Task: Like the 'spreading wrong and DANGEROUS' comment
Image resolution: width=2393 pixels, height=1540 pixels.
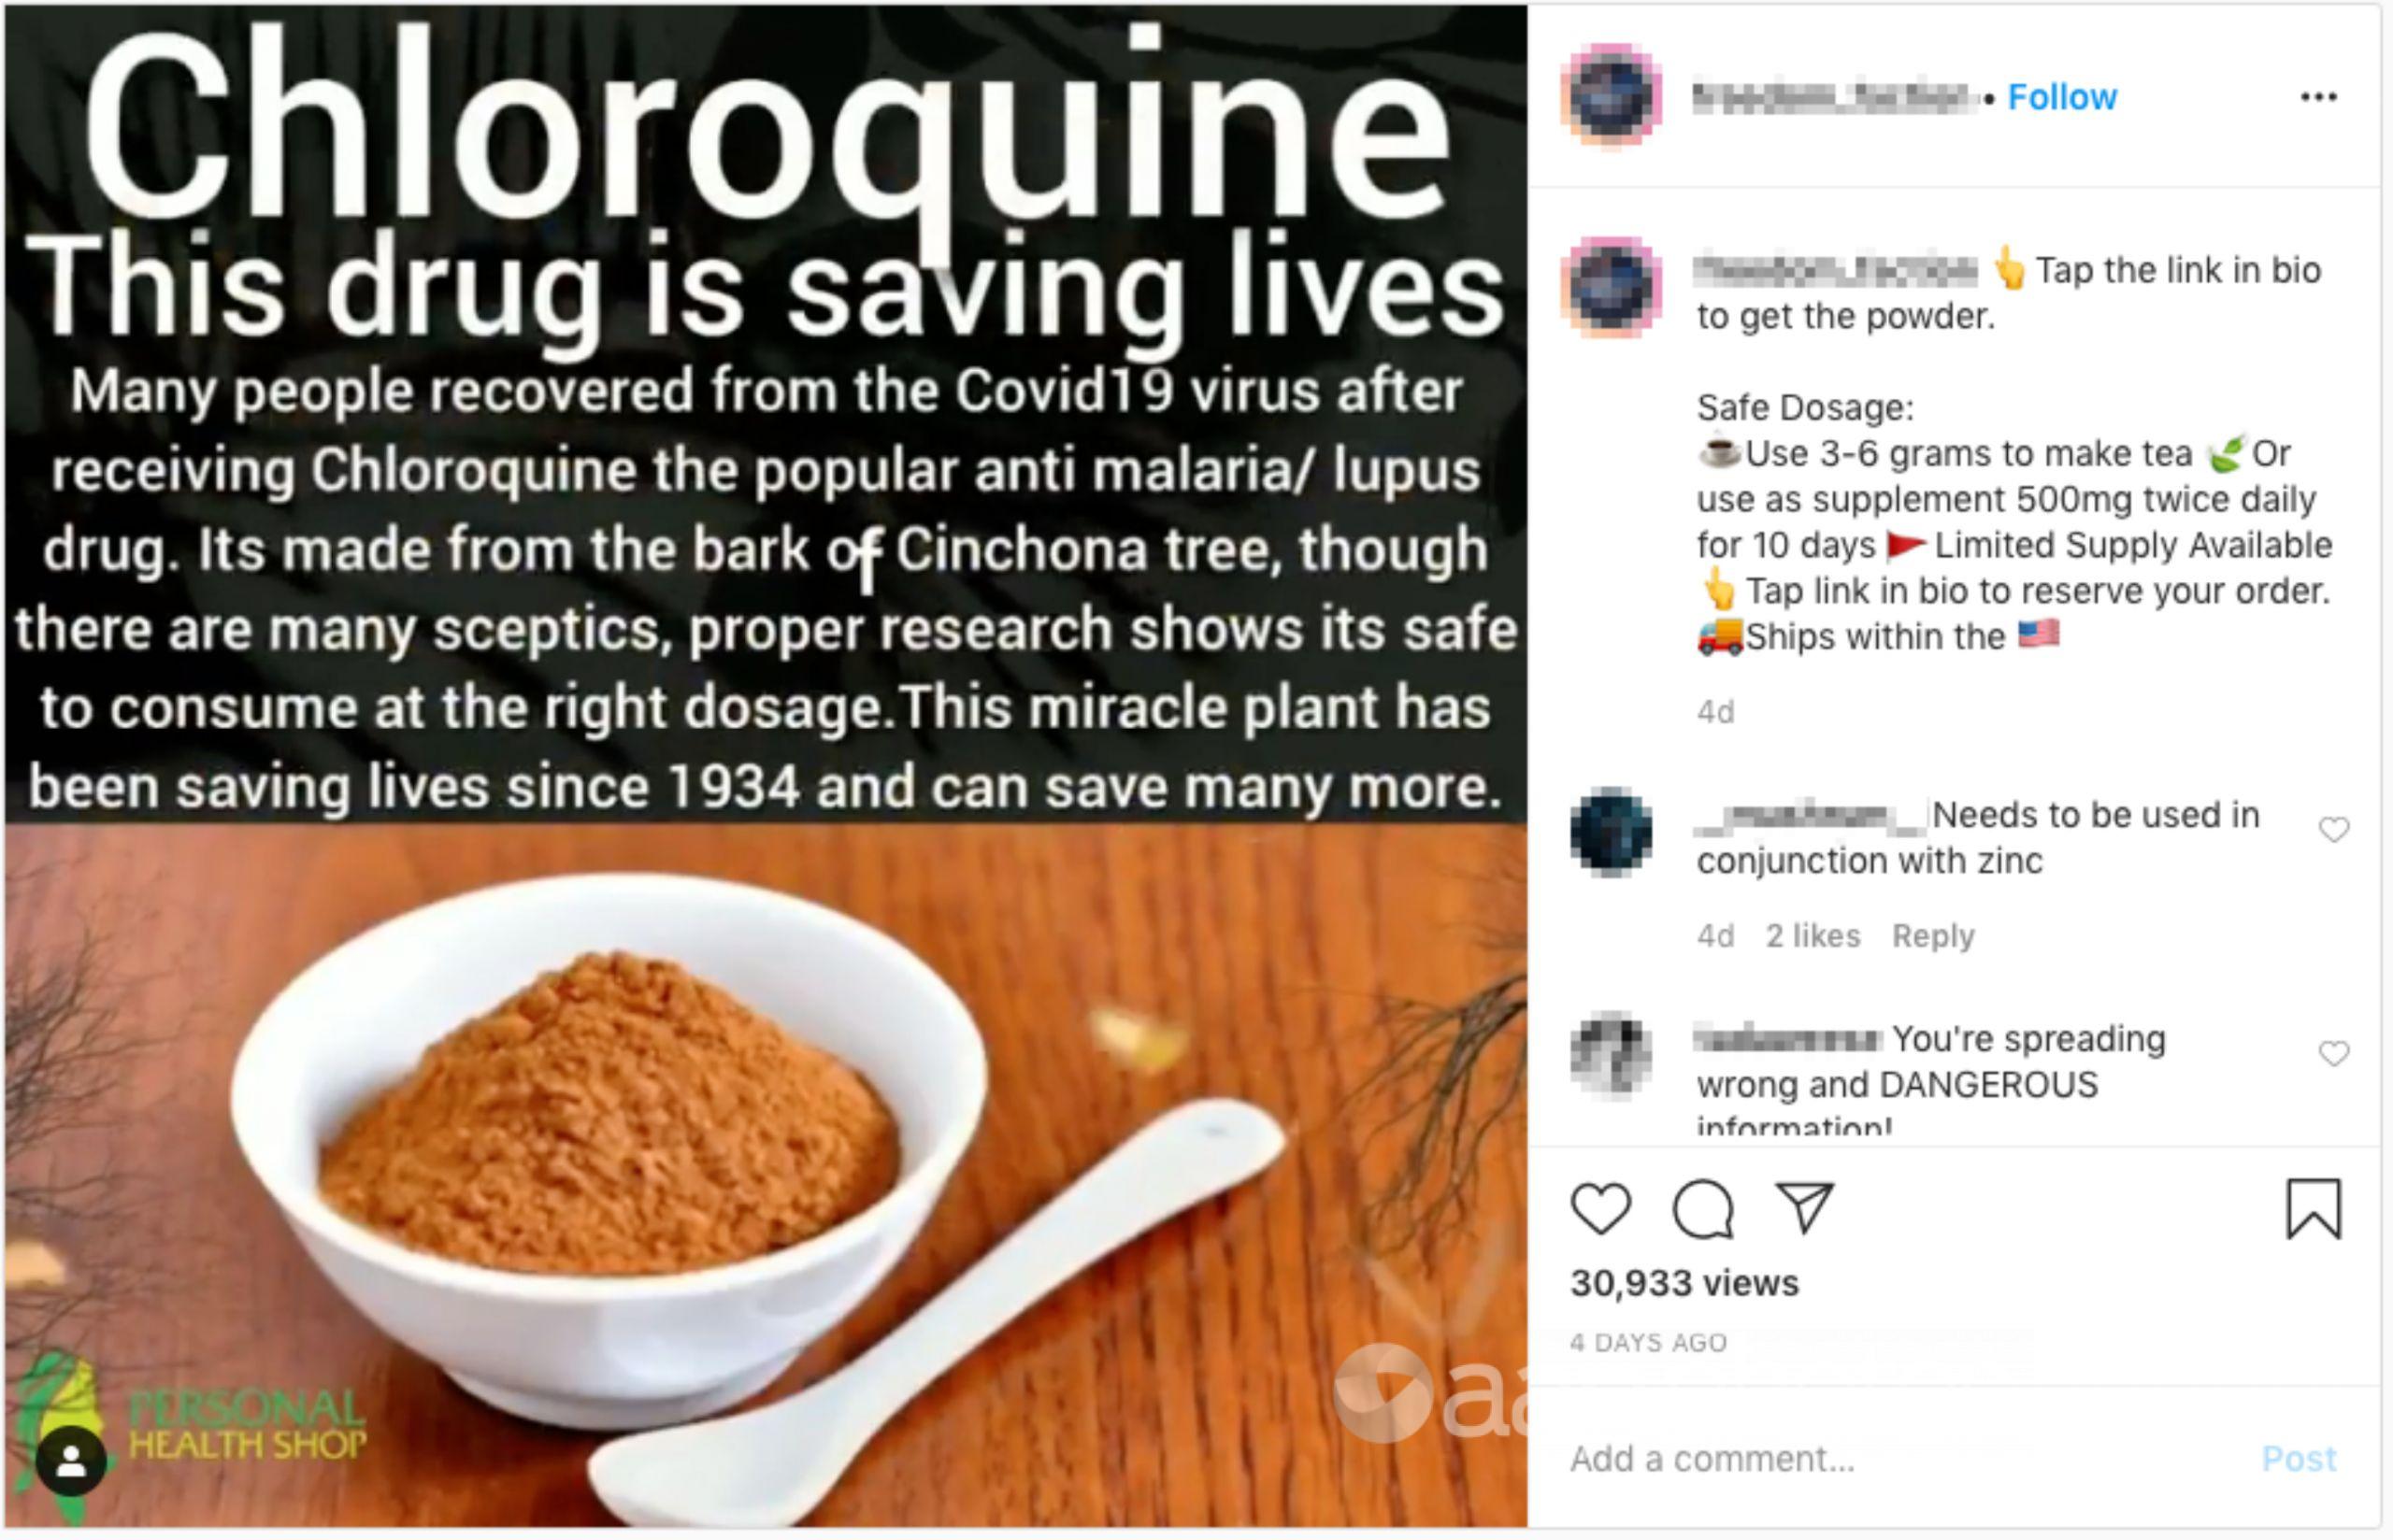Action: [2334, 1053]
